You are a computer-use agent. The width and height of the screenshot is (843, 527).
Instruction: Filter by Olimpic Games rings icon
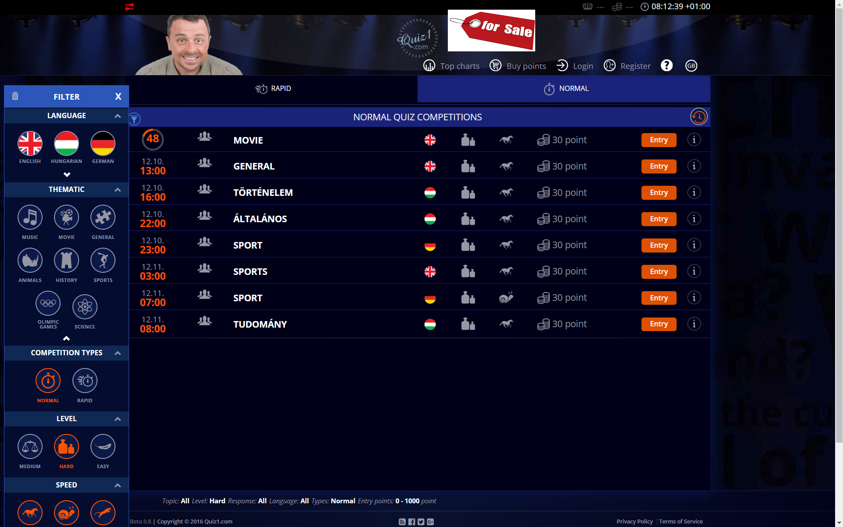(48, 303)
